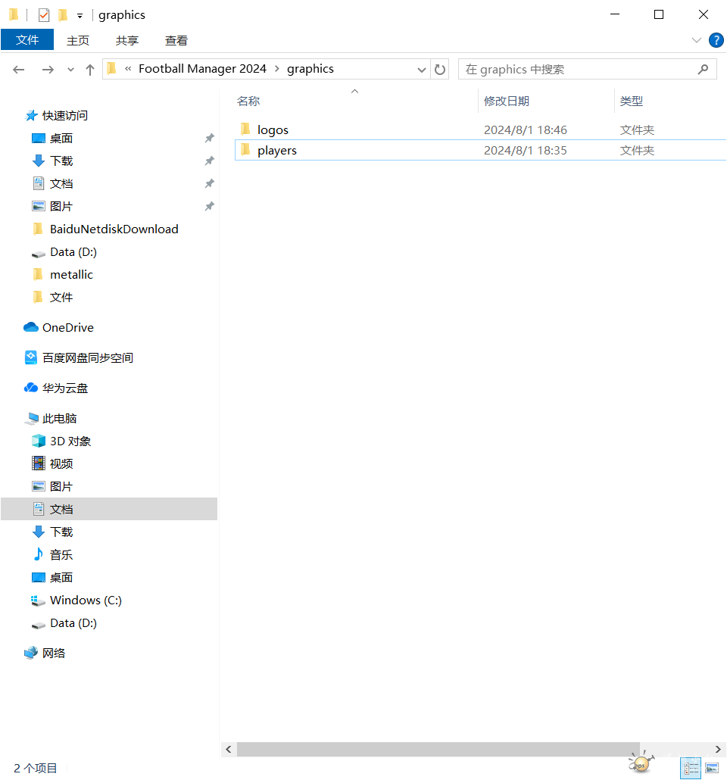This screenshot has height=780, width=727.
Task: Select highlighted 文档 under This PC
Action: pyautogui.click(x=109, y=510)
